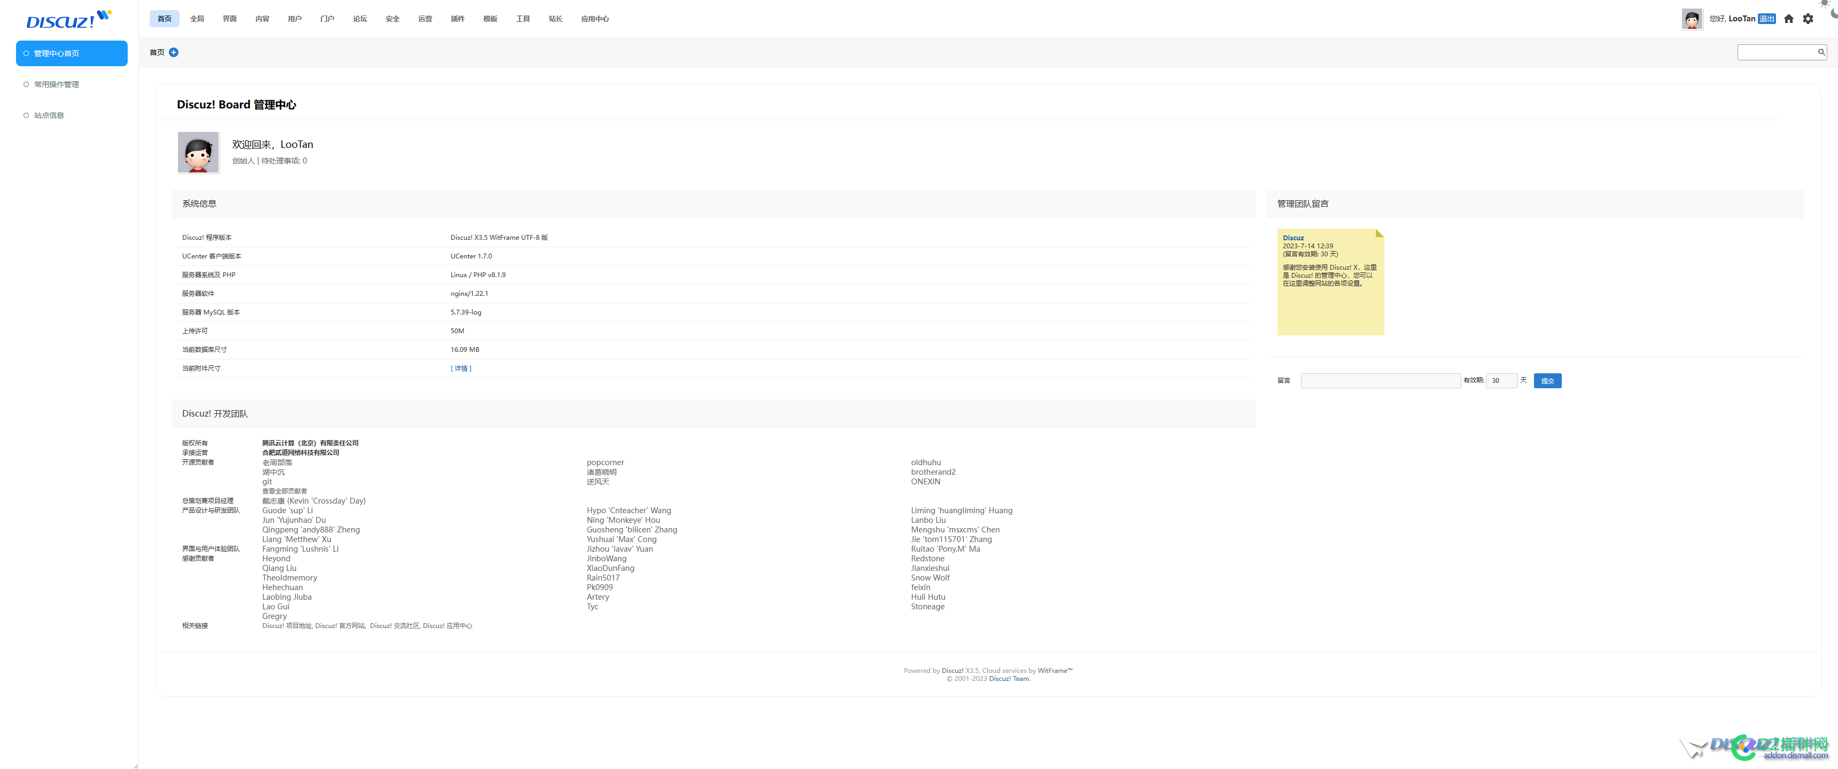
Task: Open the 内容 menu
Action: coord(262,19)
